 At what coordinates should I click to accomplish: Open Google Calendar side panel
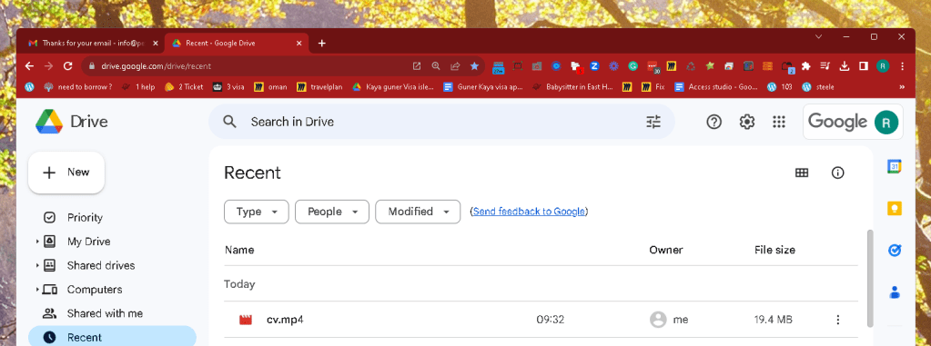point(895,167)
